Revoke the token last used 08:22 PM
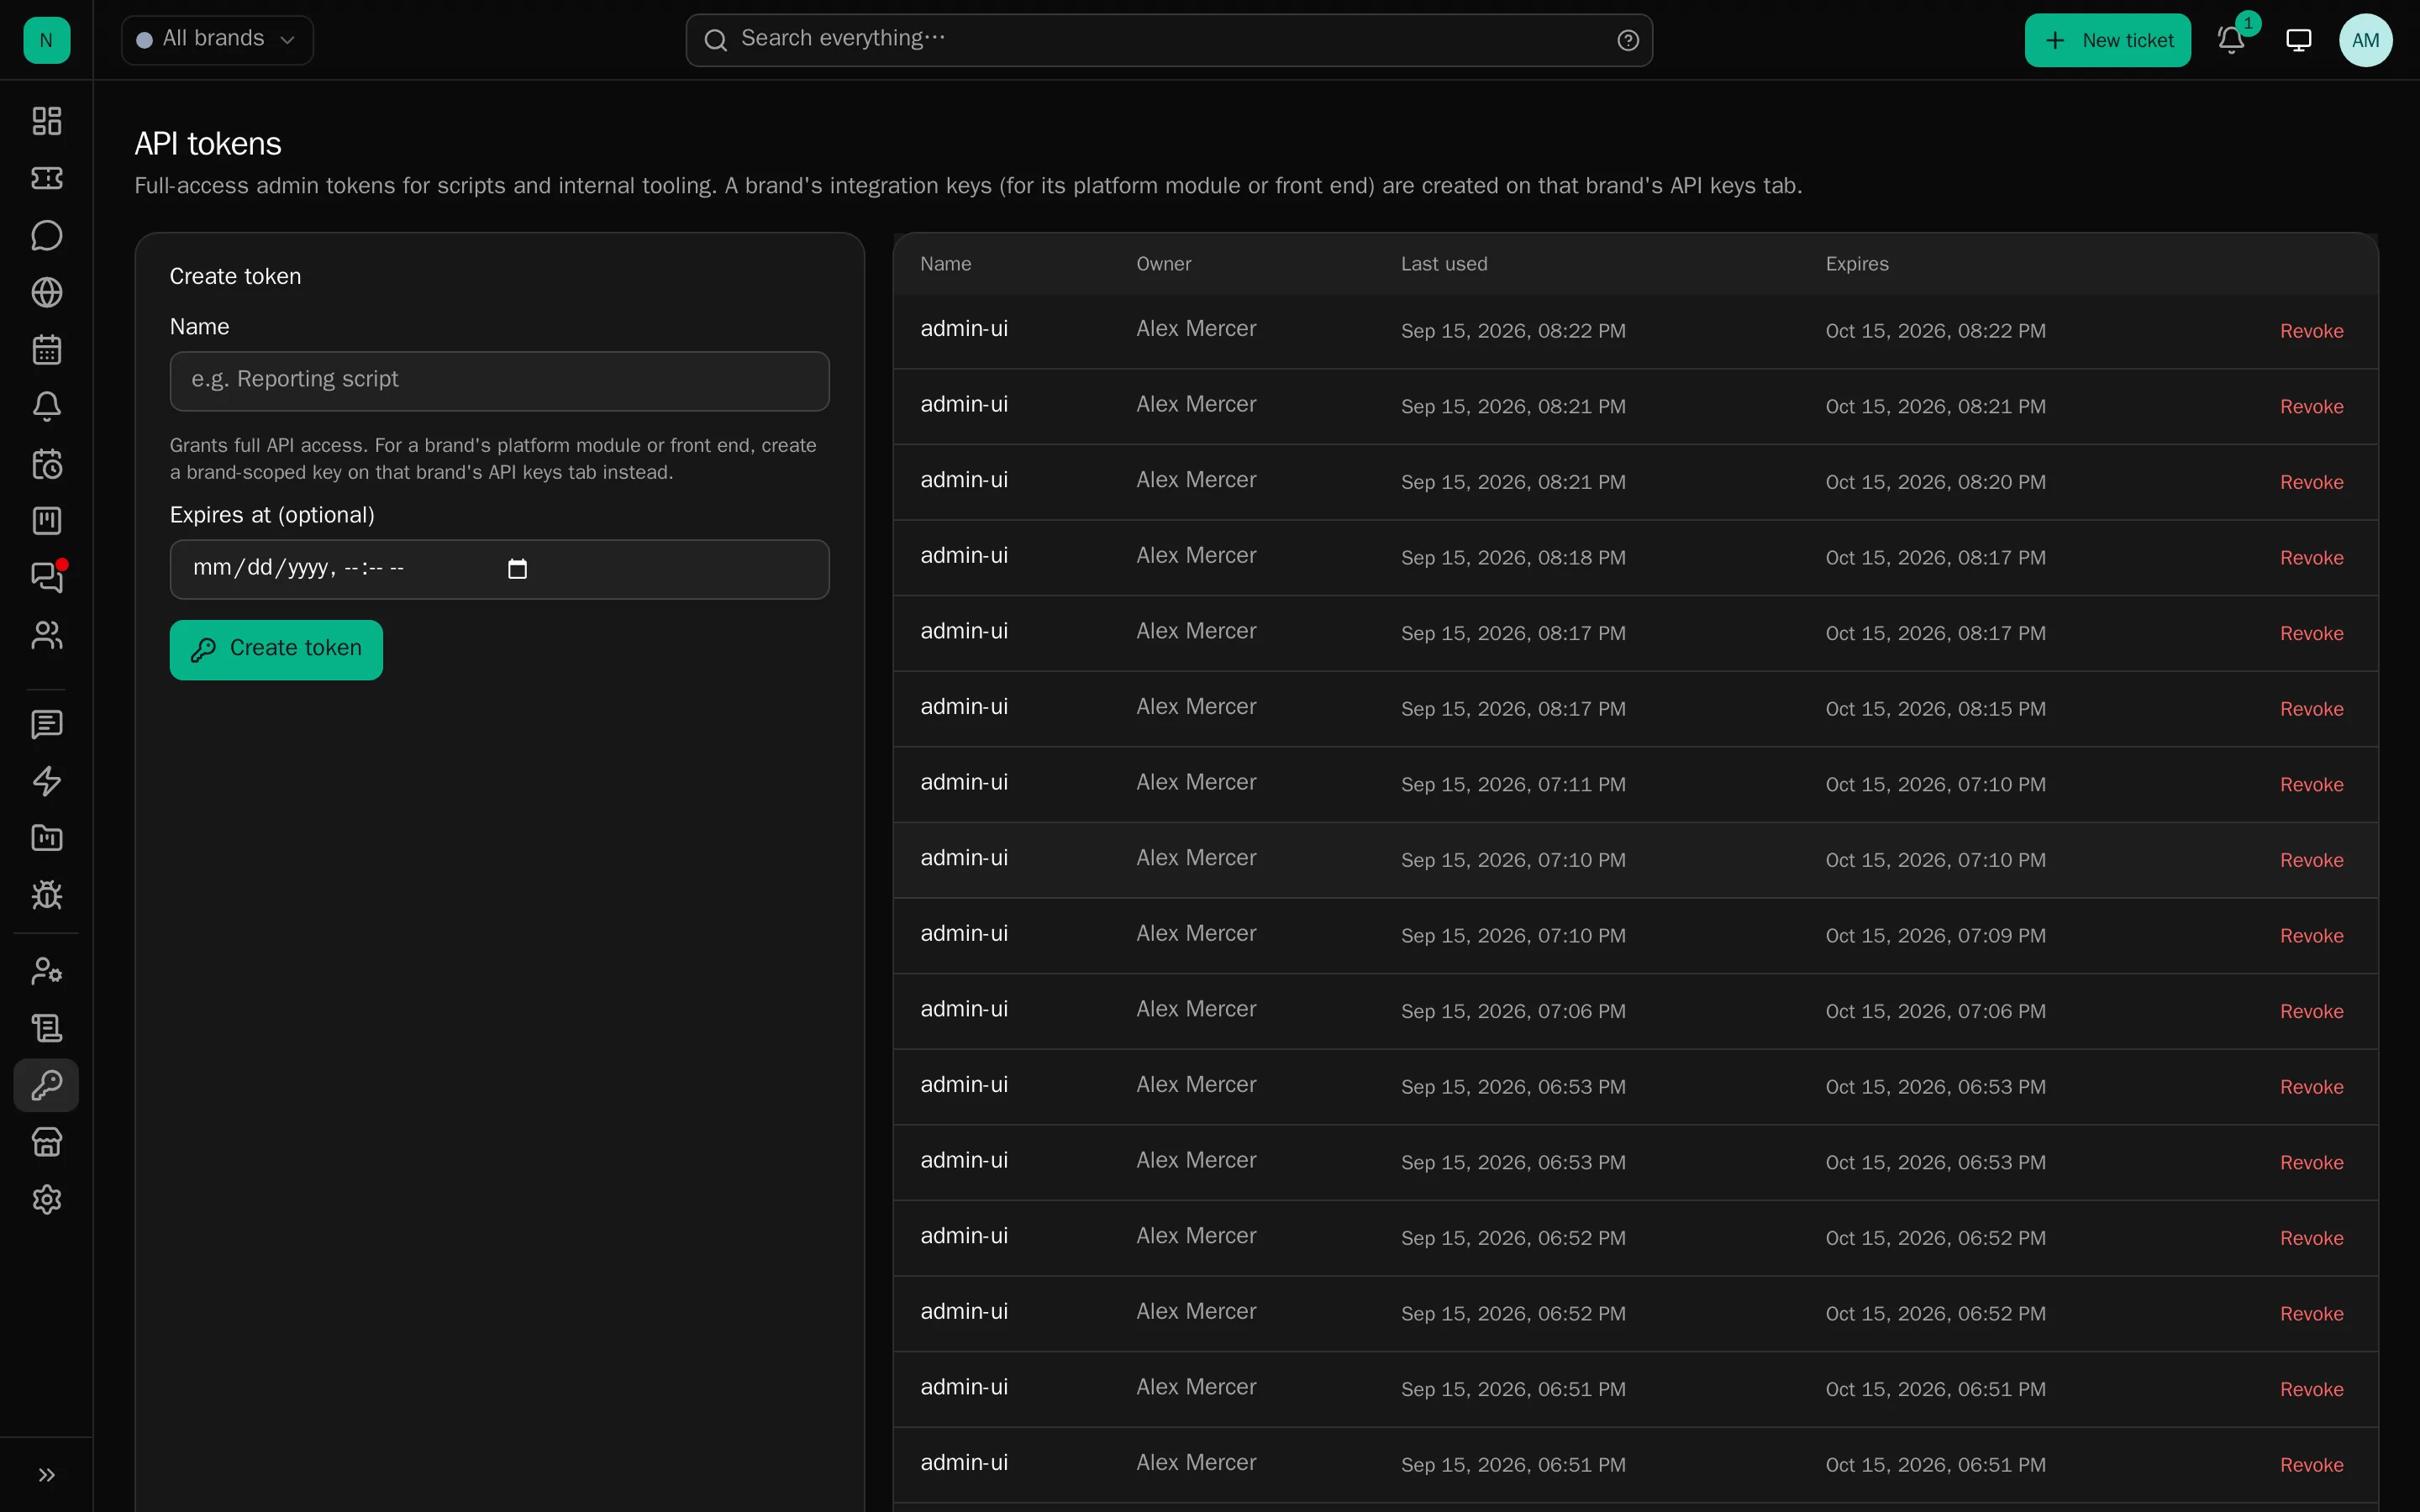 (2311, 331)
